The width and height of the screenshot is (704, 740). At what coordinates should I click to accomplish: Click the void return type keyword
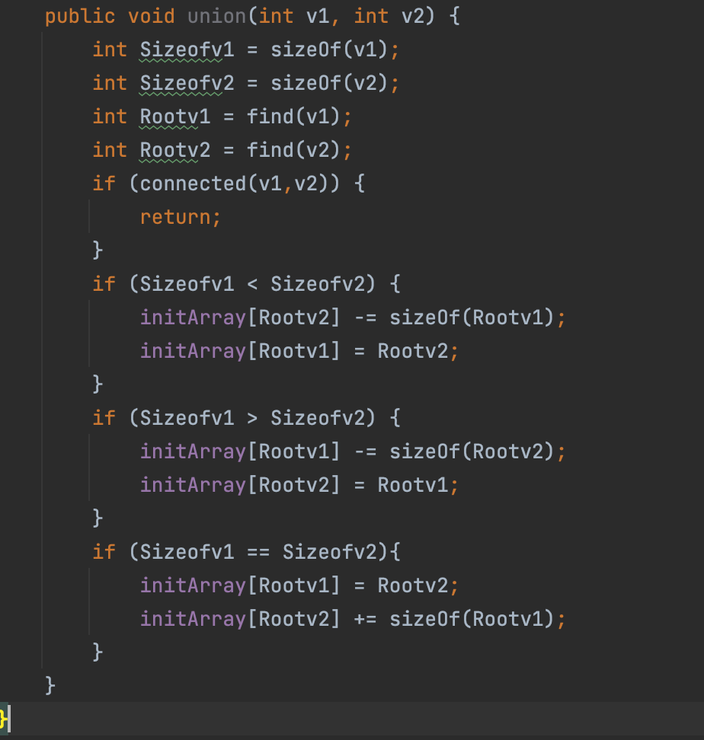(x=151, y=16)
